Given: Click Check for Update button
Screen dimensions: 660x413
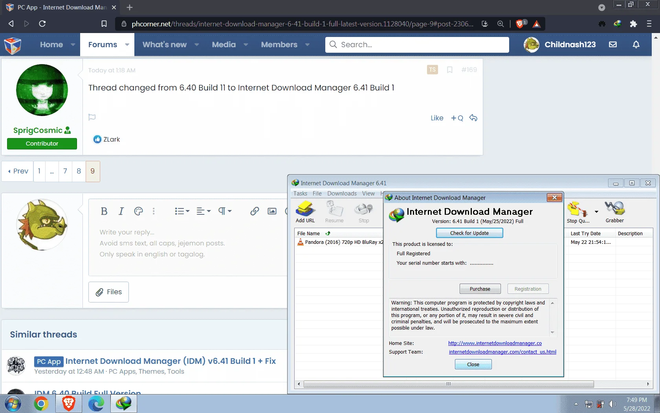Looking at the screenshot, I should click(469, 233).
